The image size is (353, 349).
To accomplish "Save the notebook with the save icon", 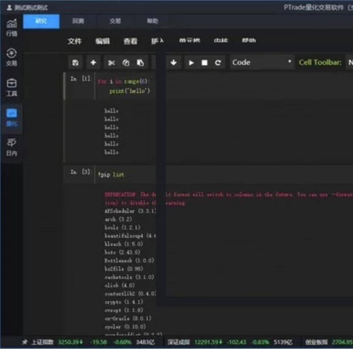I will click(76, 62).
